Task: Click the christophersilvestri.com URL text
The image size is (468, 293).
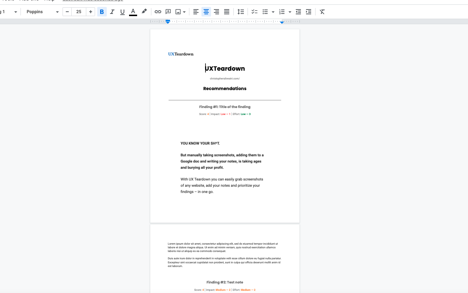Action: (224, 78)
